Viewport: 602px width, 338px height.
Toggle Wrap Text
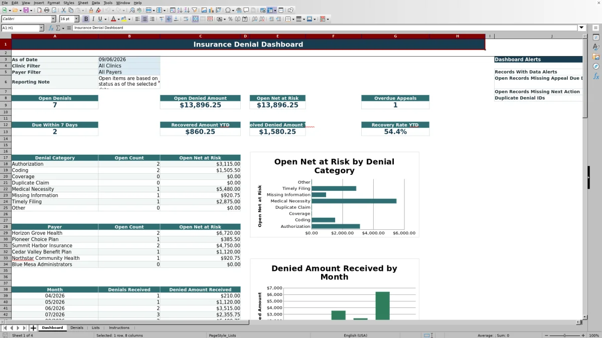pyautogui.click(x=187, y=19)
